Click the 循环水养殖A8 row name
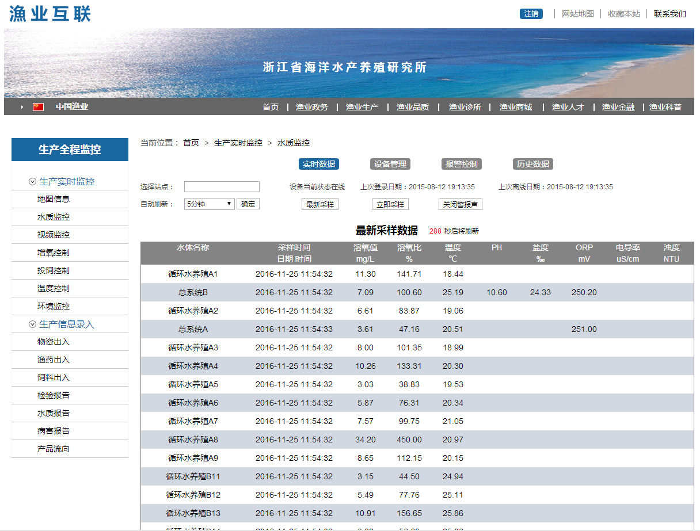700x531 pixels. pos(193,440)
